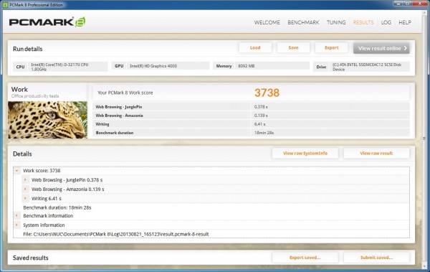Close the PCMark 8 window

[420, 3]
